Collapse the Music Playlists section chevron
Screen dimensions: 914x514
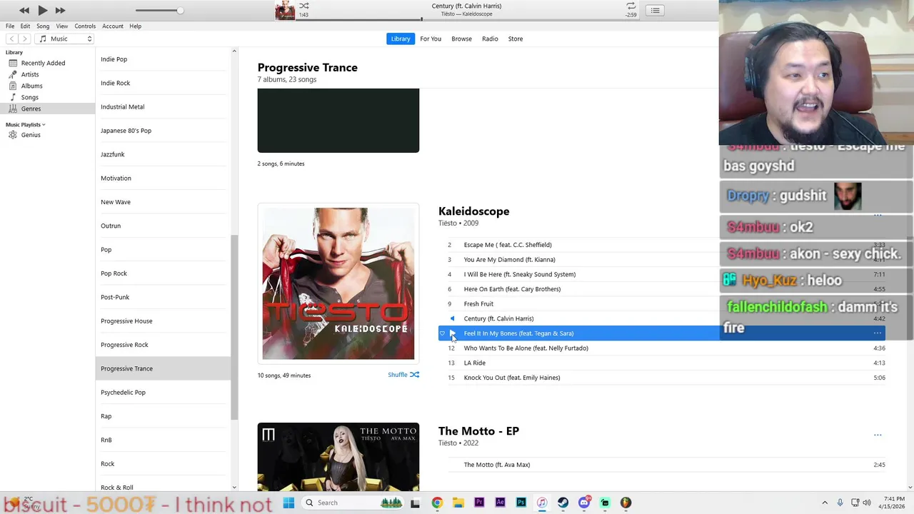point(44,125)
